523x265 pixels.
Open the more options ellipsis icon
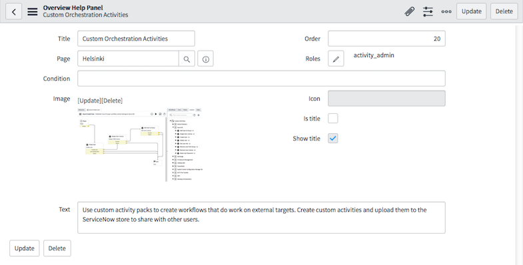[x=446, y=11]
